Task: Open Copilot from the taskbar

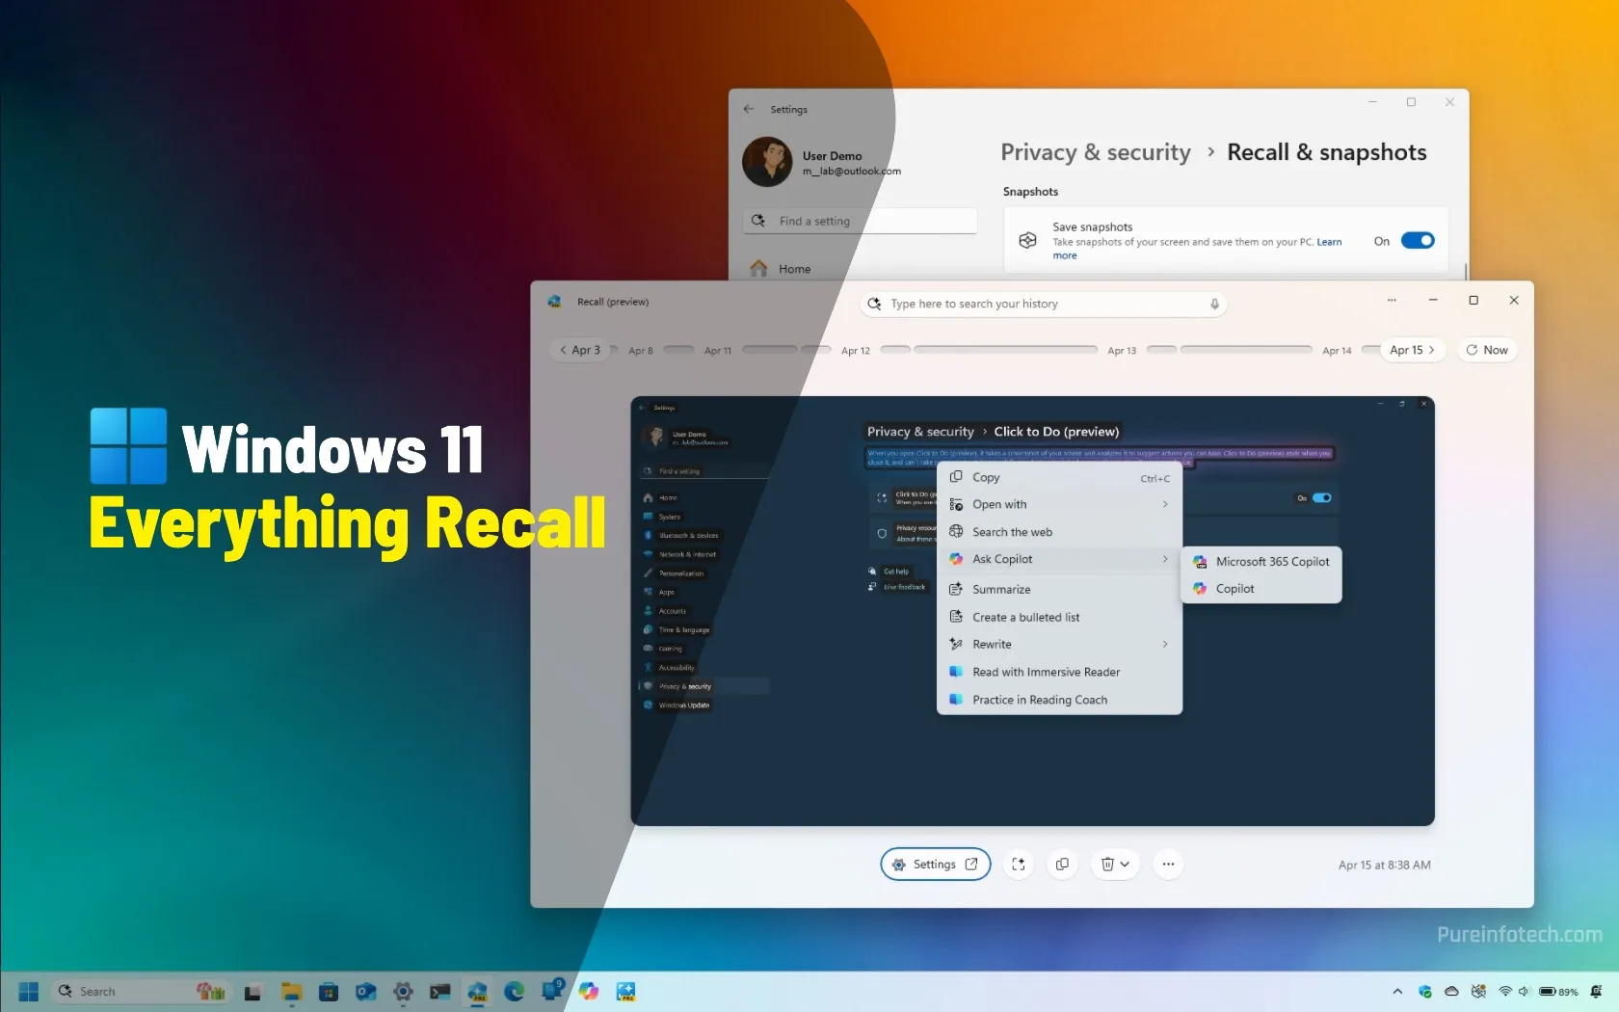Action: coord(589,991)
